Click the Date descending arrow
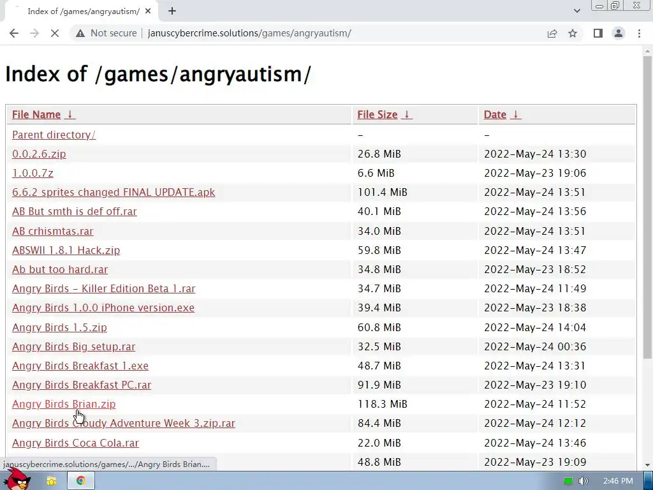Screen dimensions: 653x490 [x=515, y=115]
